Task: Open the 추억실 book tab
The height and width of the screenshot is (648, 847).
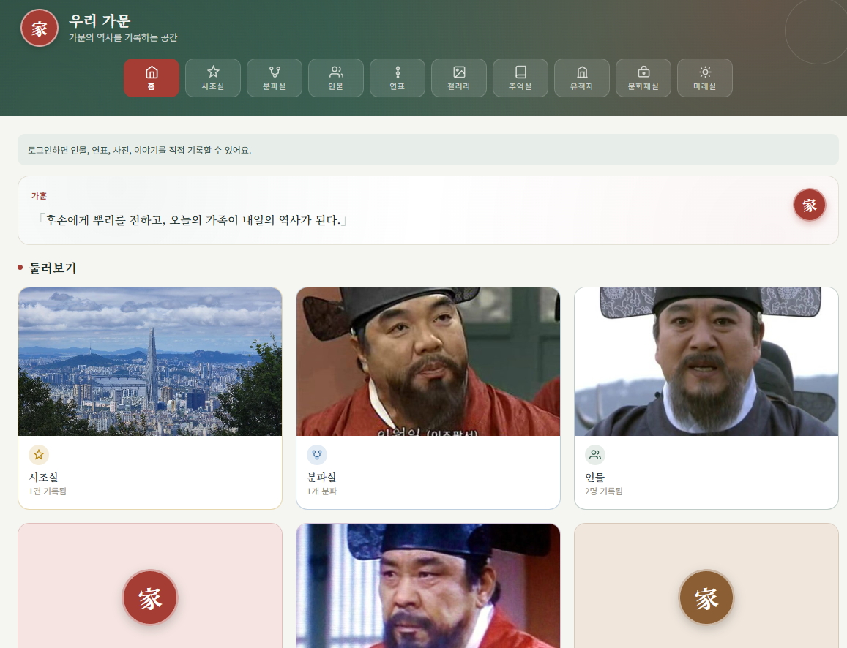Action: click(x=520, y=78)
